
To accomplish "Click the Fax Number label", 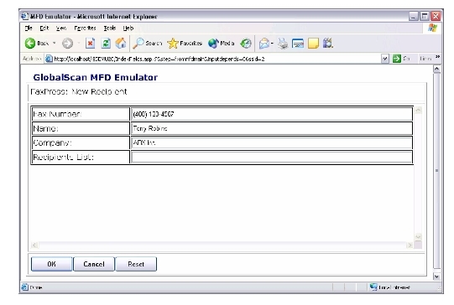I will pos(57,114).
